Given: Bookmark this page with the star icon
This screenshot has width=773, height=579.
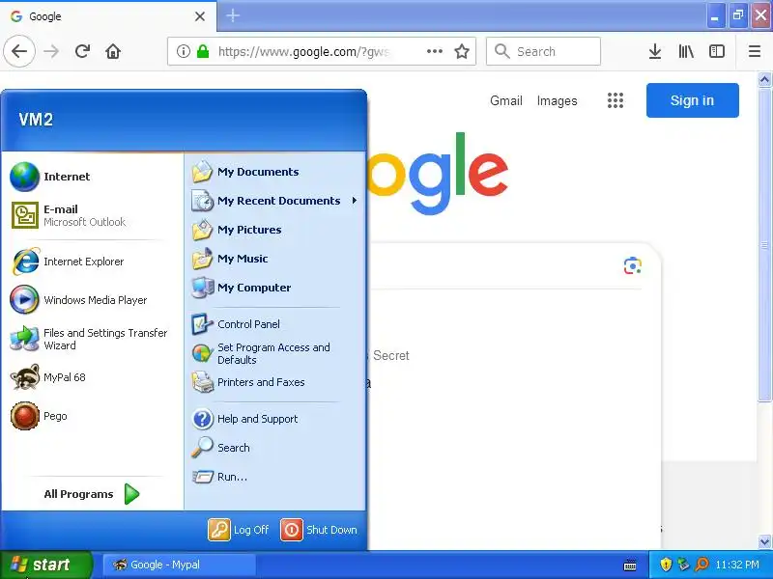Looking at the screenshot, I should click(462, 51).
